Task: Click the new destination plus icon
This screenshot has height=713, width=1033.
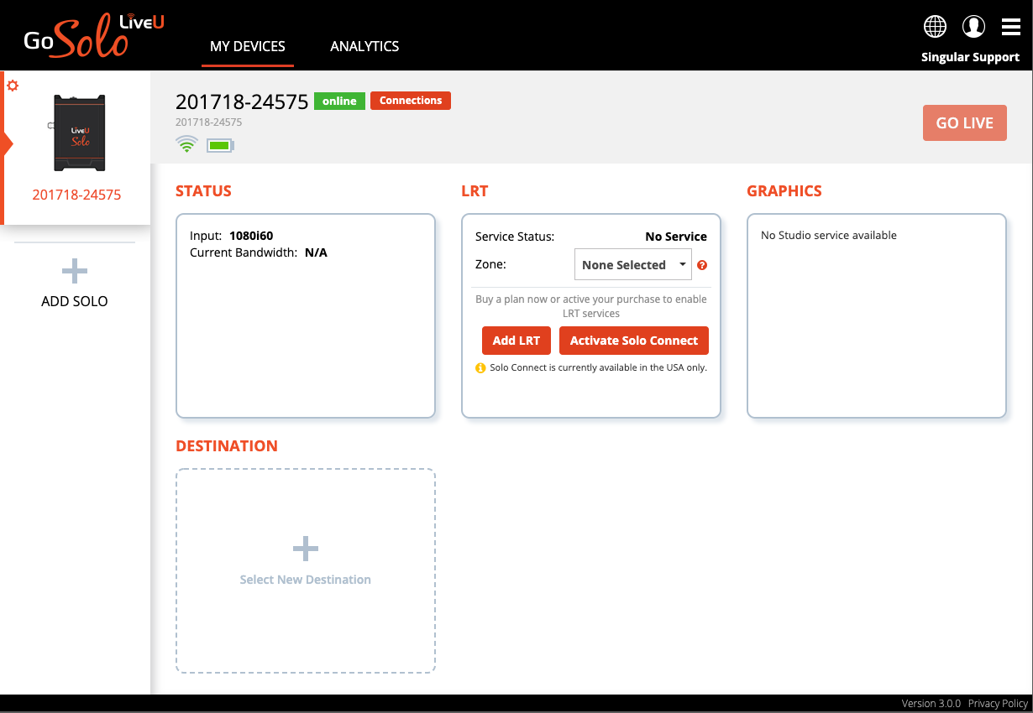Action: click(x=306, y=549)
